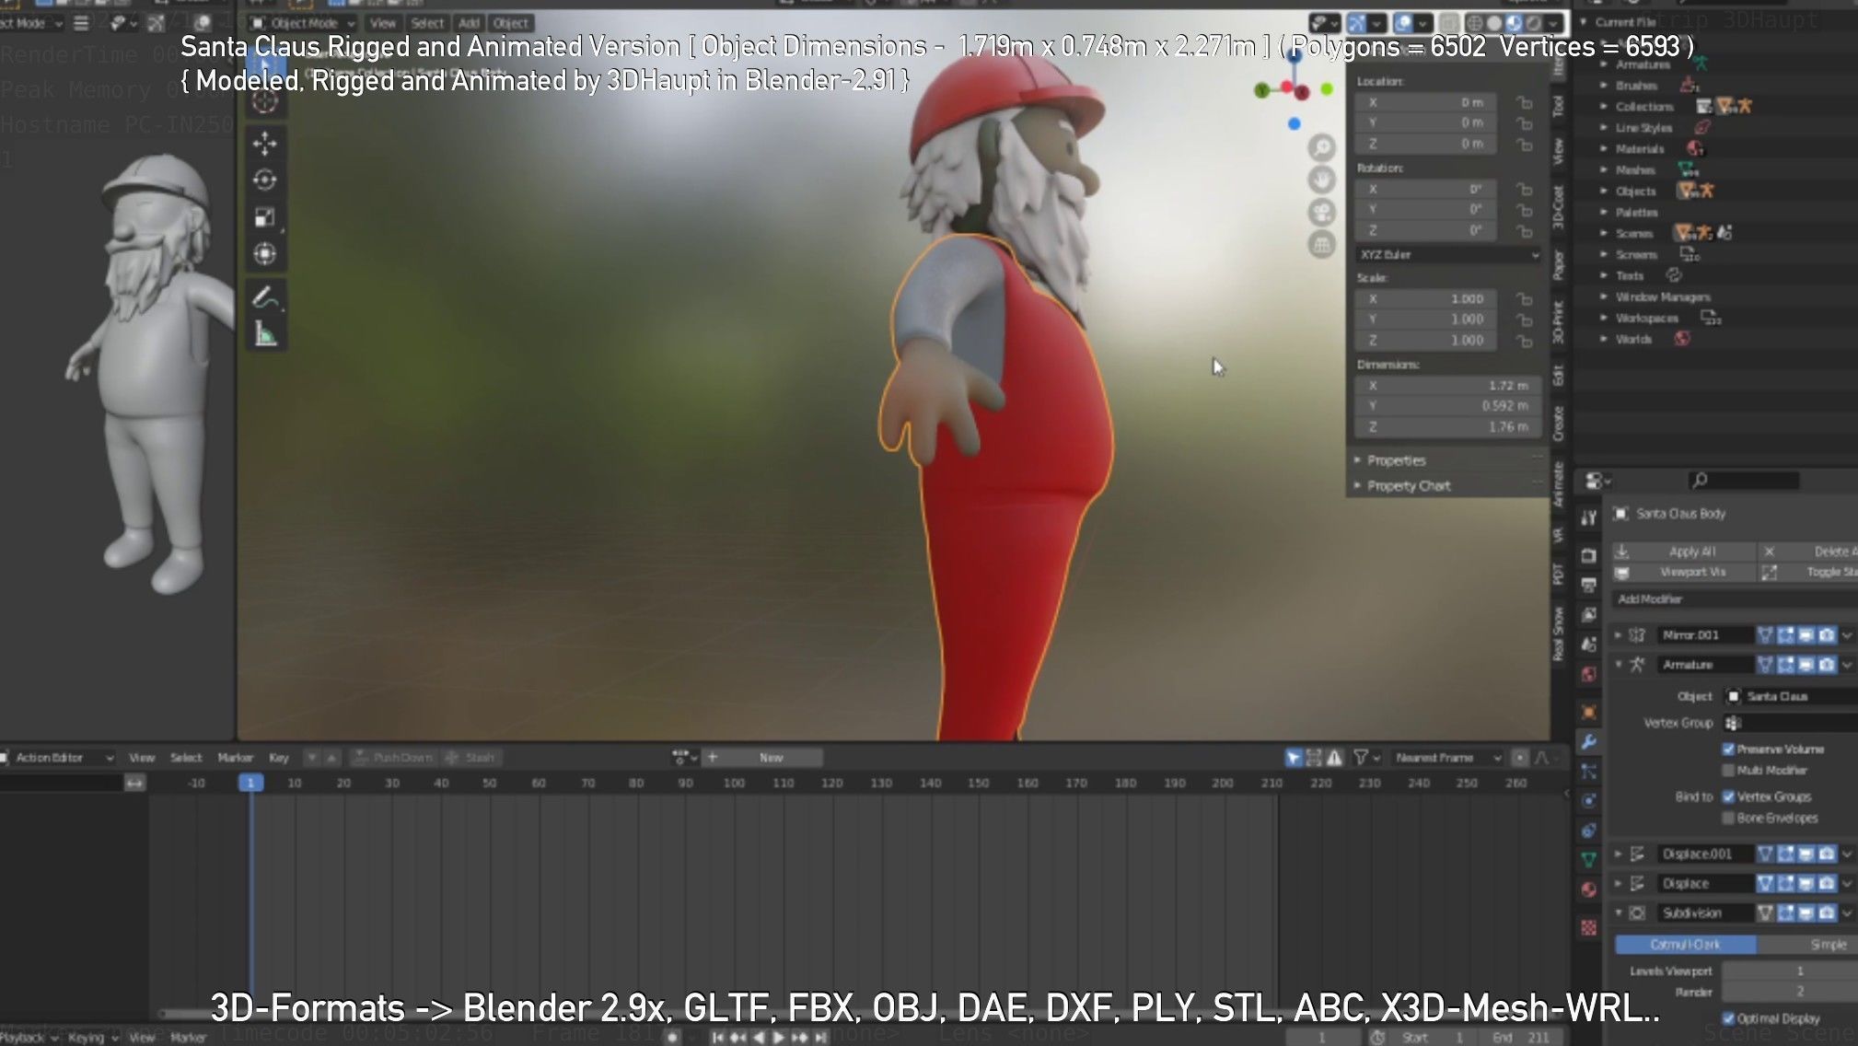Toggle the Vertex Groups bind checkbox

[1728, 796]
